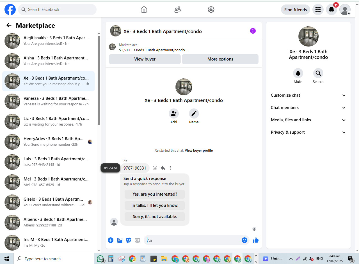The height and width of the screenshot is (264, 359).
Task: Open the Vanessa conversation
Action: tap(49, 101)
